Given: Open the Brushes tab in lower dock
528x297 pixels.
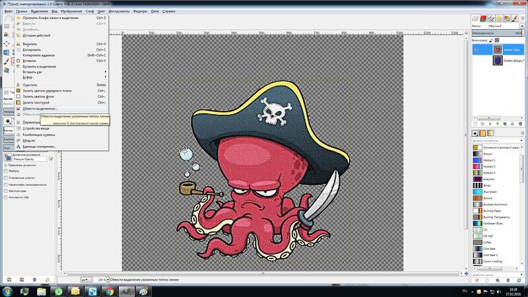Looking at the screenshot, I should [475, 133].
